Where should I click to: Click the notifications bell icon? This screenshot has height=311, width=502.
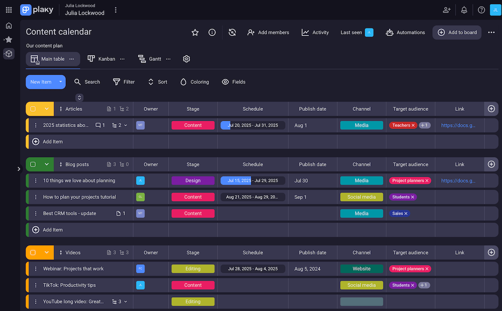pos(464,10)
